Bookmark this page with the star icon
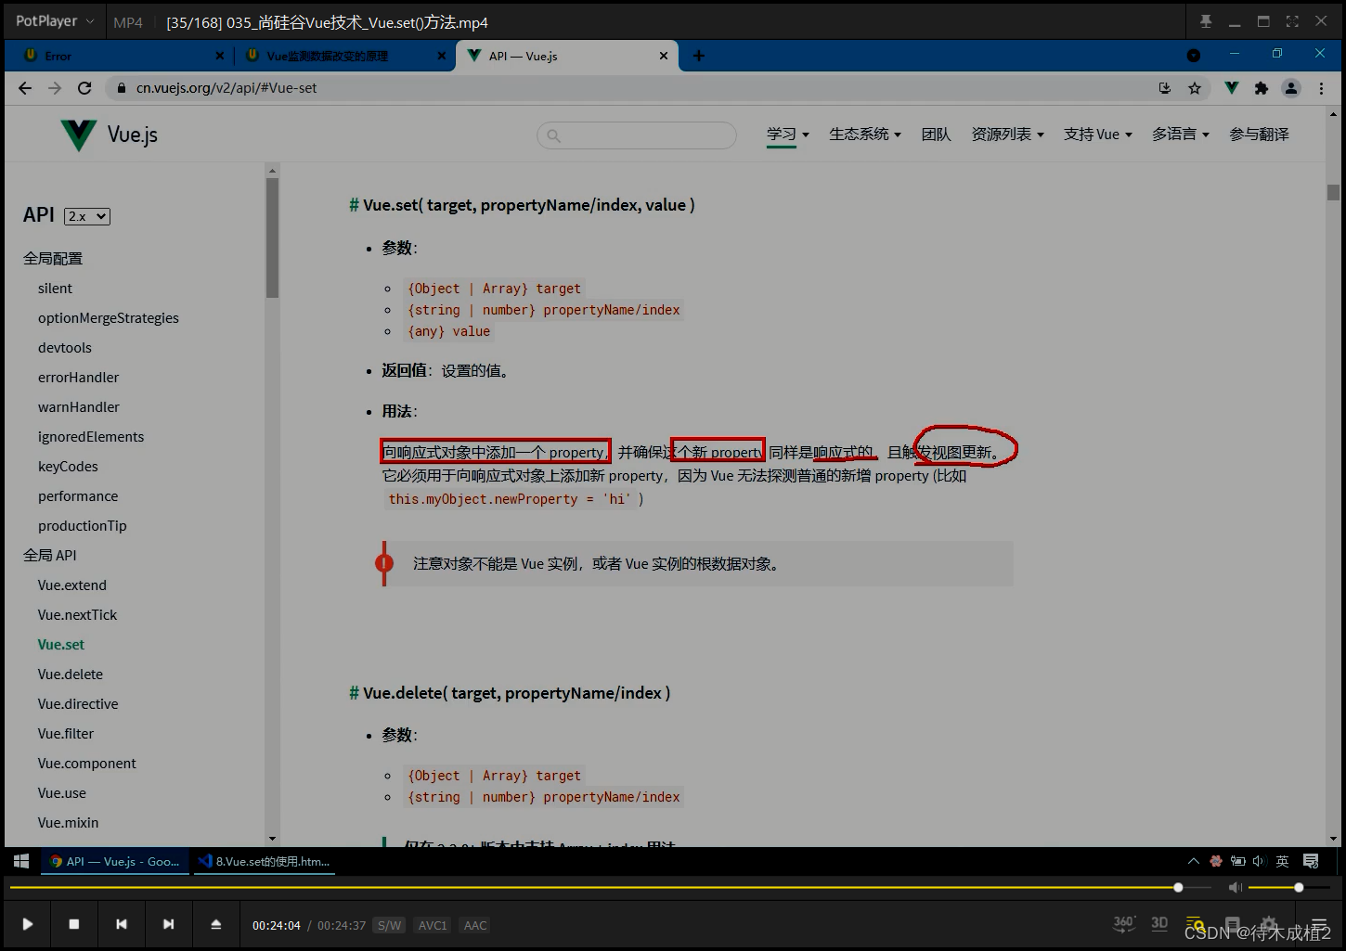 1195,88
